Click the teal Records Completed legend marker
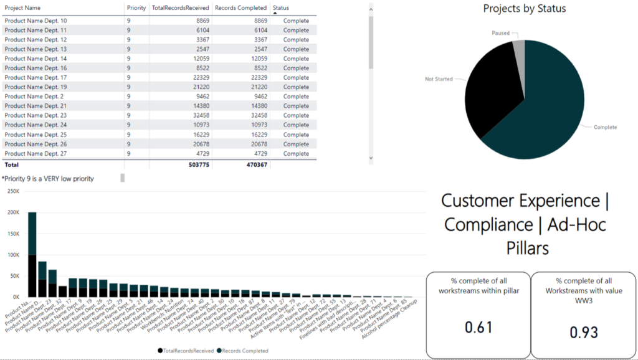The height and width of the screenshot is (360, 638). (x=221, y=351)
